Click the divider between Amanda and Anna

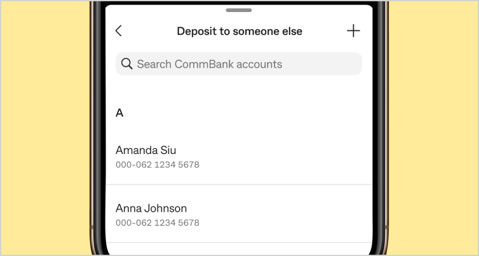click(239, 184)
